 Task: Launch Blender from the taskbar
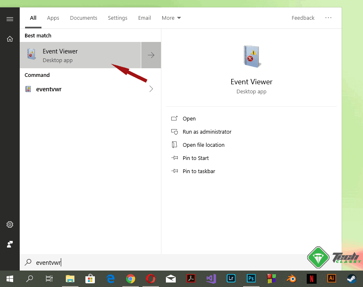291,279
